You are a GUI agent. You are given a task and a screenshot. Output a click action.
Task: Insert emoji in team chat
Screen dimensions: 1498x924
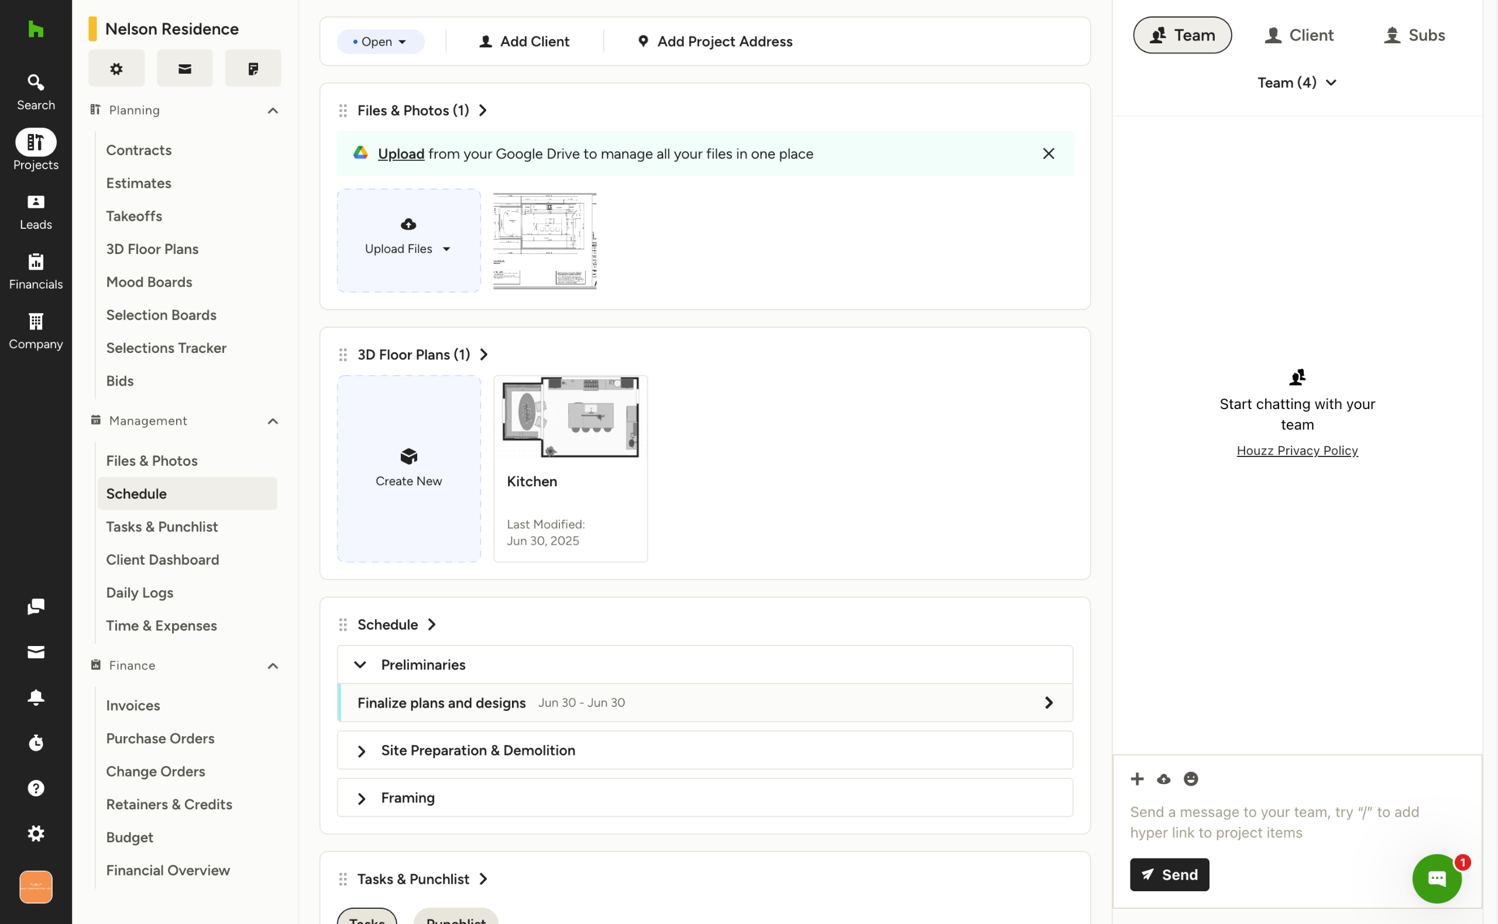click(x=1190, y=778)
